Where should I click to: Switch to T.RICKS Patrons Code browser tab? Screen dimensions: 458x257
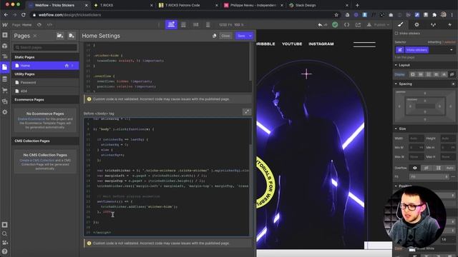(x=189, y=5)
